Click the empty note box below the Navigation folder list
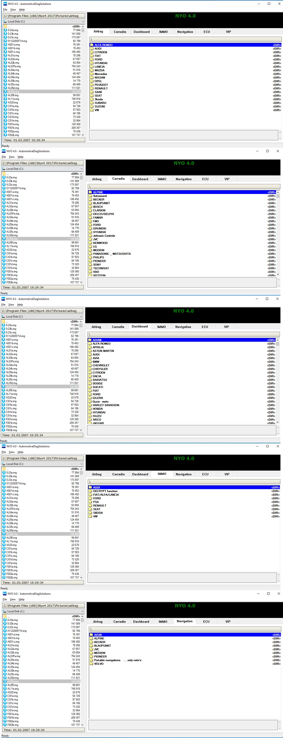 [183, 725]
